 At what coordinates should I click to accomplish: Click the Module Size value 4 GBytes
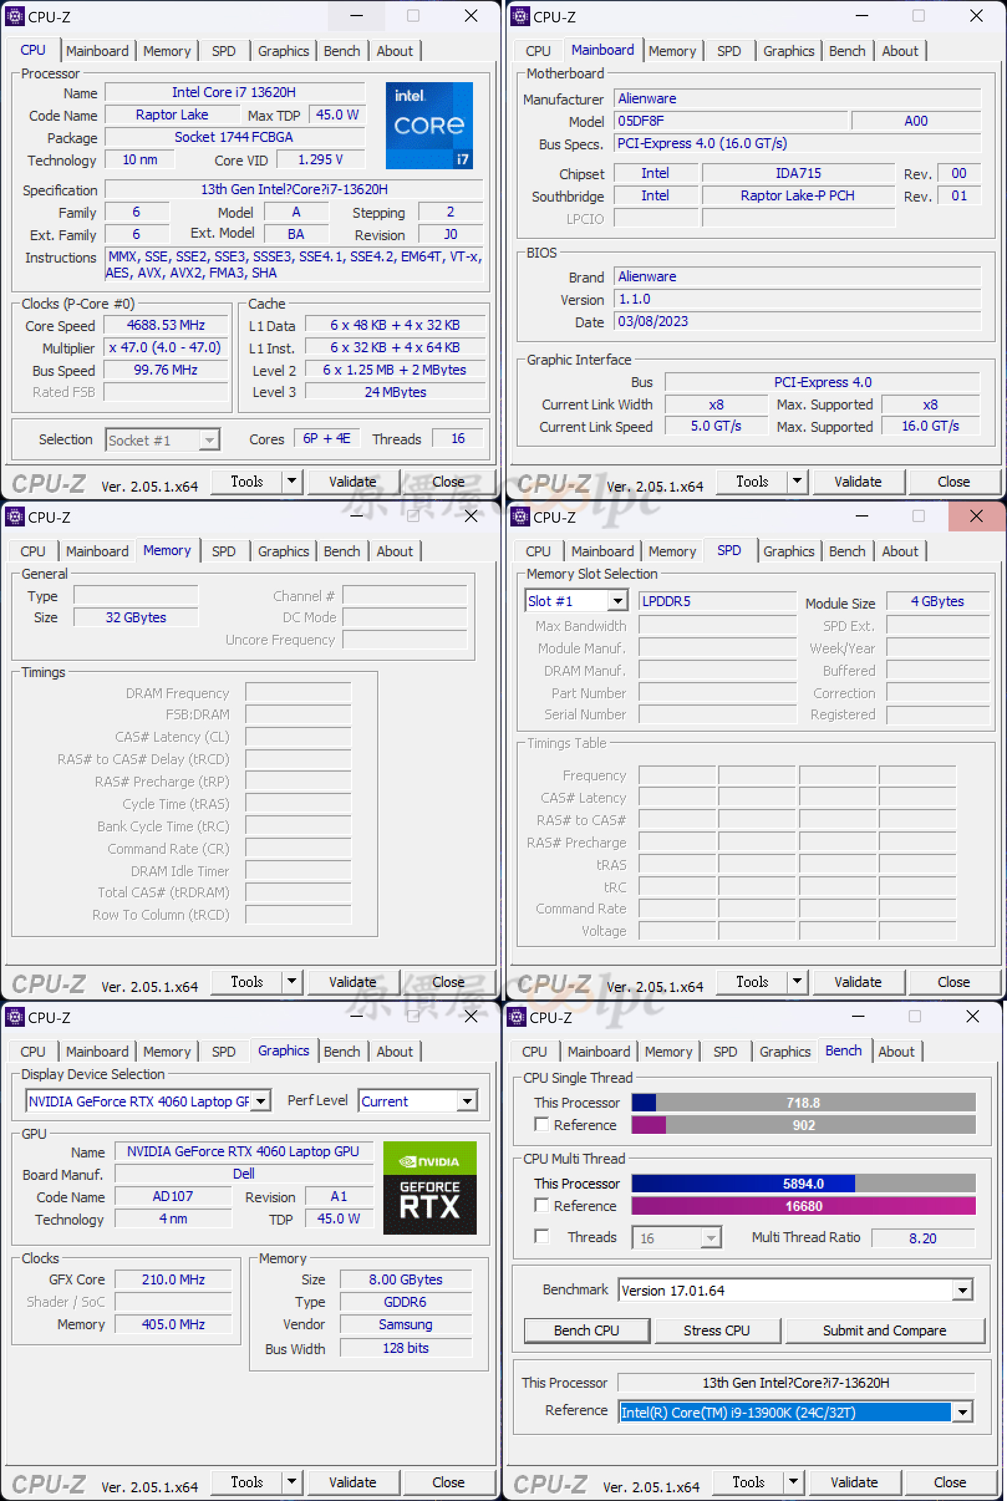coord(937,601)
